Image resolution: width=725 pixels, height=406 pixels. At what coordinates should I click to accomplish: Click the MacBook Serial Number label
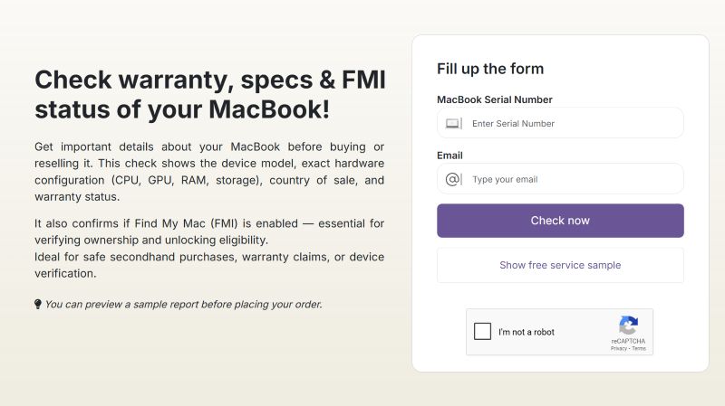(495, 99)
